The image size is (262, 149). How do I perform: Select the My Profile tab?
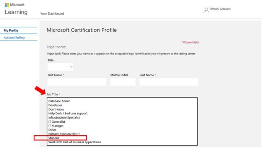pos(11,30)
